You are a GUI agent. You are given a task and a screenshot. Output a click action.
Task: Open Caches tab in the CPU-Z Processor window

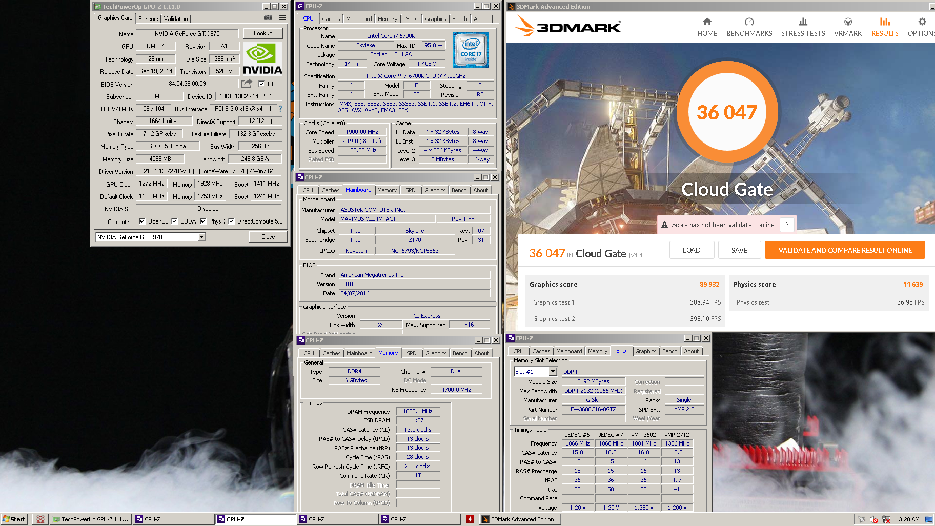tap(331, 19)
